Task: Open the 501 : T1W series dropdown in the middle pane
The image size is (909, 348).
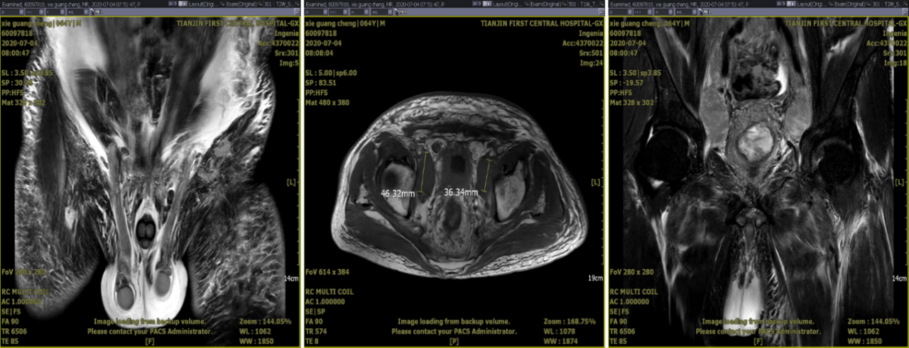Action: (586, 4)
